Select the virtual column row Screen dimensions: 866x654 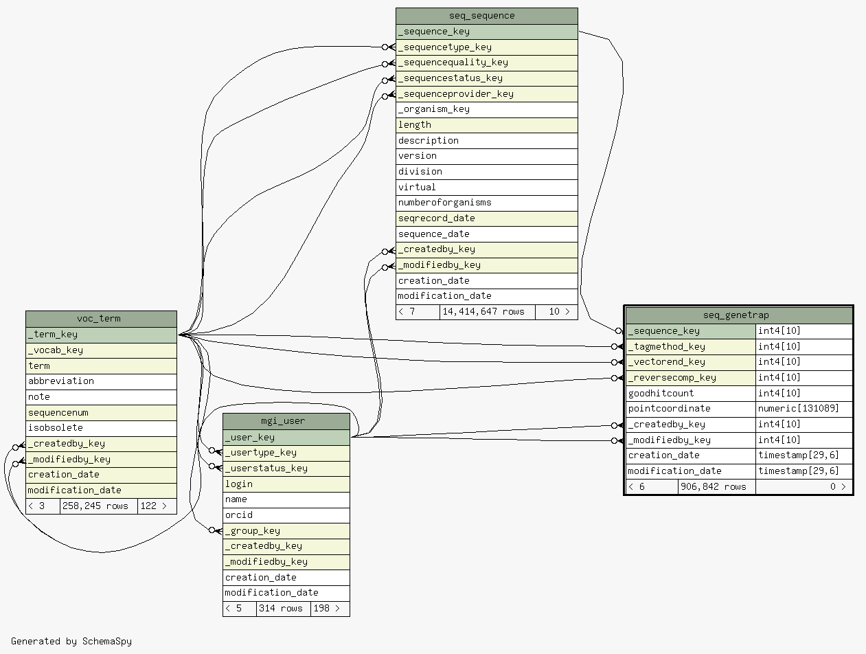[487, 188]
